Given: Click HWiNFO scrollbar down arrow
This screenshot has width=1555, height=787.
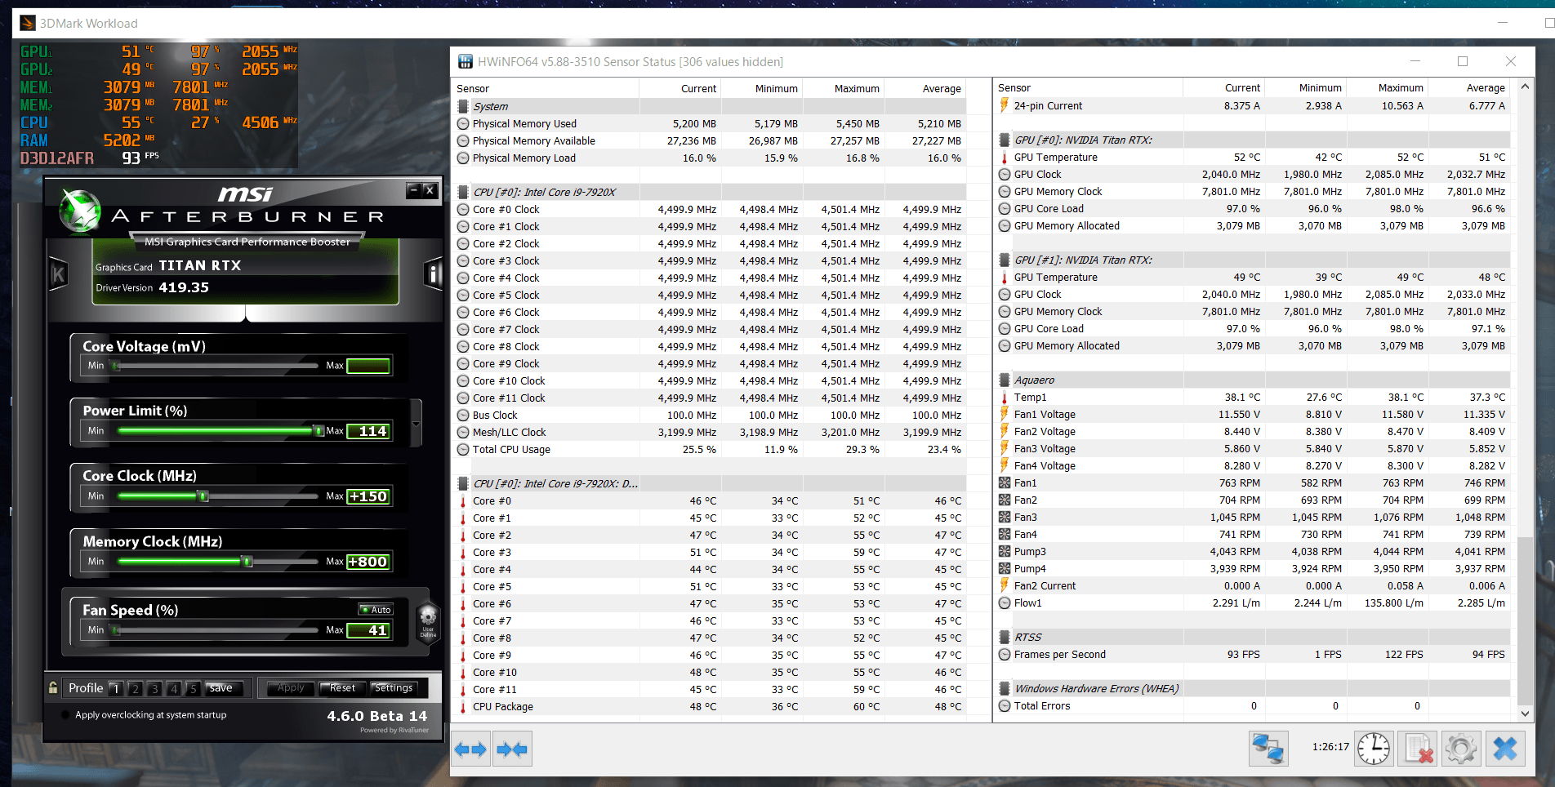Looking at the screenshot, I should coord(1525,713).
